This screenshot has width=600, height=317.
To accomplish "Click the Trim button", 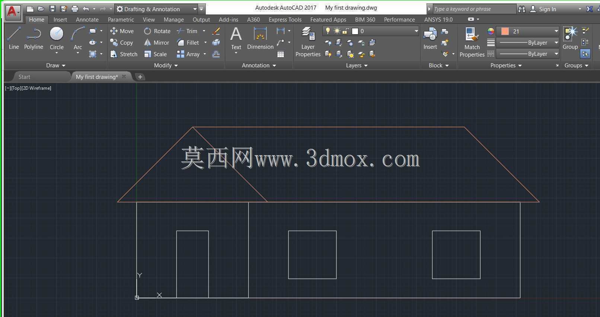I will pyautogui.click(x=187, y=31).
